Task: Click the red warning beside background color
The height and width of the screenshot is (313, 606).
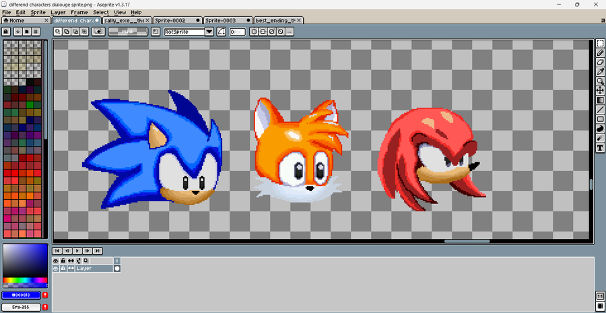Action: pyautogui.click(x=45, y=307)
